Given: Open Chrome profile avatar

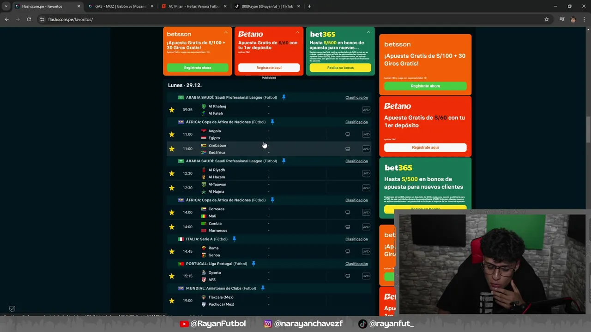Looking at the screenshot, I should pyautogui.click(x=573, y=19).
